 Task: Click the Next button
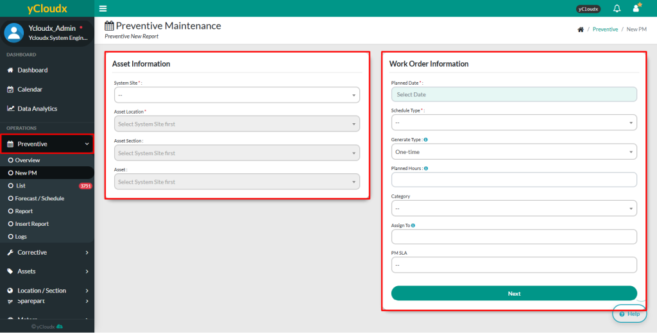point(514,293)
